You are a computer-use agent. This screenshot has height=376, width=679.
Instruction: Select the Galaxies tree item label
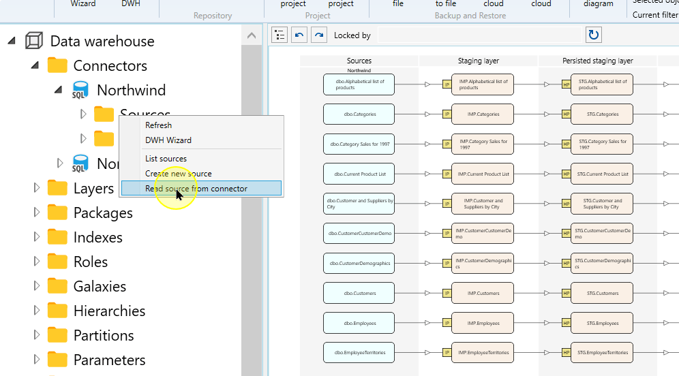100,286
